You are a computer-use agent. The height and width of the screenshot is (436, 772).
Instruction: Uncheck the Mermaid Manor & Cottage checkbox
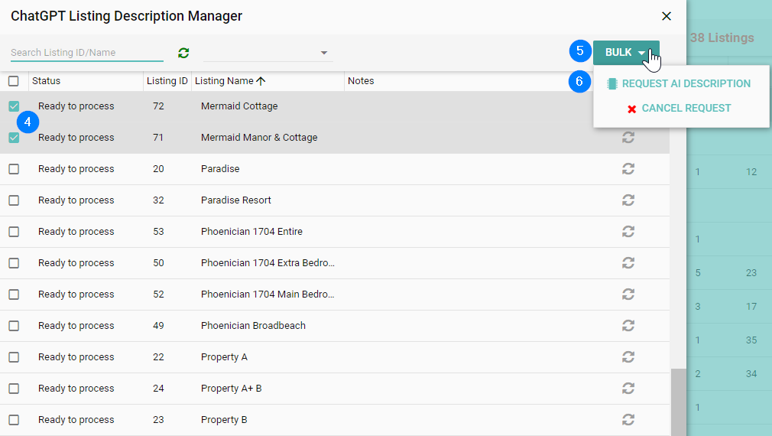14,138
